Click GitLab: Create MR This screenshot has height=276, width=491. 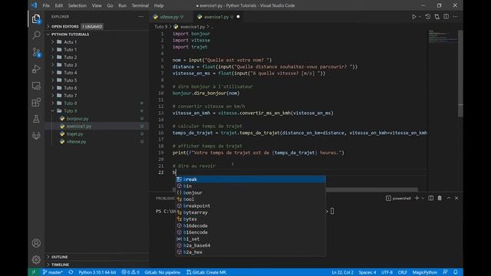click(206, 272)
